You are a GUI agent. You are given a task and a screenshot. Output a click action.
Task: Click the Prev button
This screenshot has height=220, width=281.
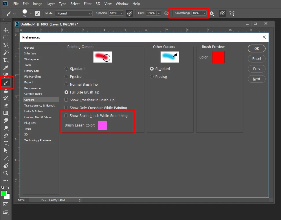tap(257, 69)
